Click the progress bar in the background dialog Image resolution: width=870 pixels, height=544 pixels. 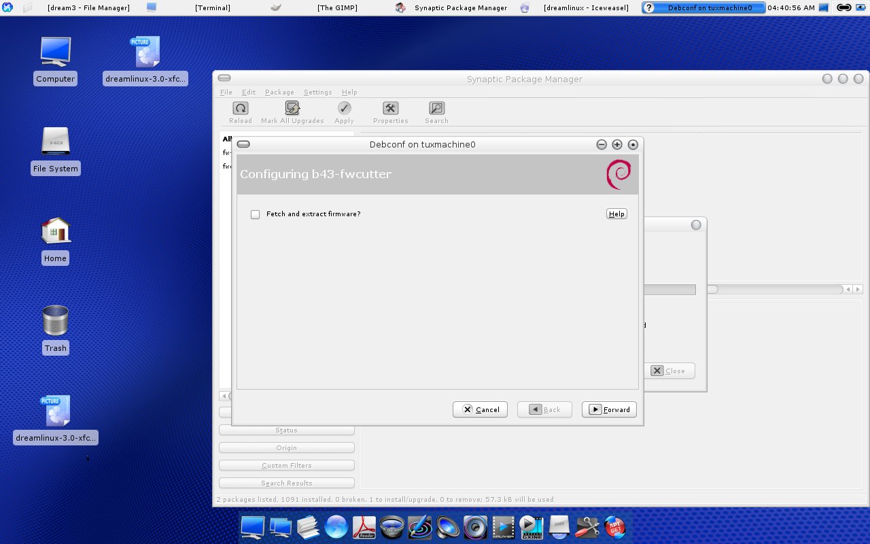pyautogui.click(x=669, y=290)
